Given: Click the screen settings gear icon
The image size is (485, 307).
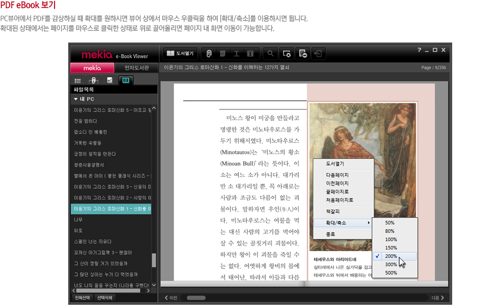Looking at the screenshot, I should point(287,53).
